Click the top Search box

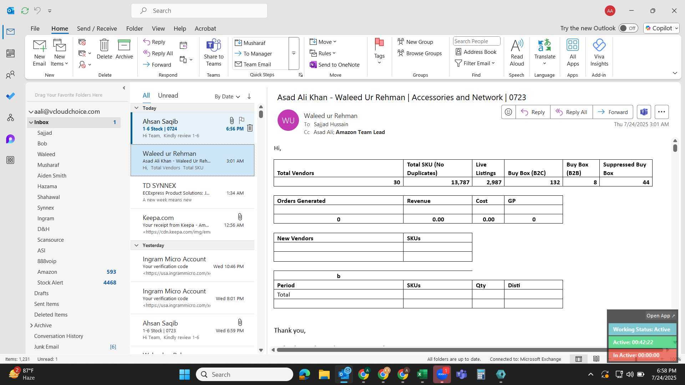coord(199,11)
